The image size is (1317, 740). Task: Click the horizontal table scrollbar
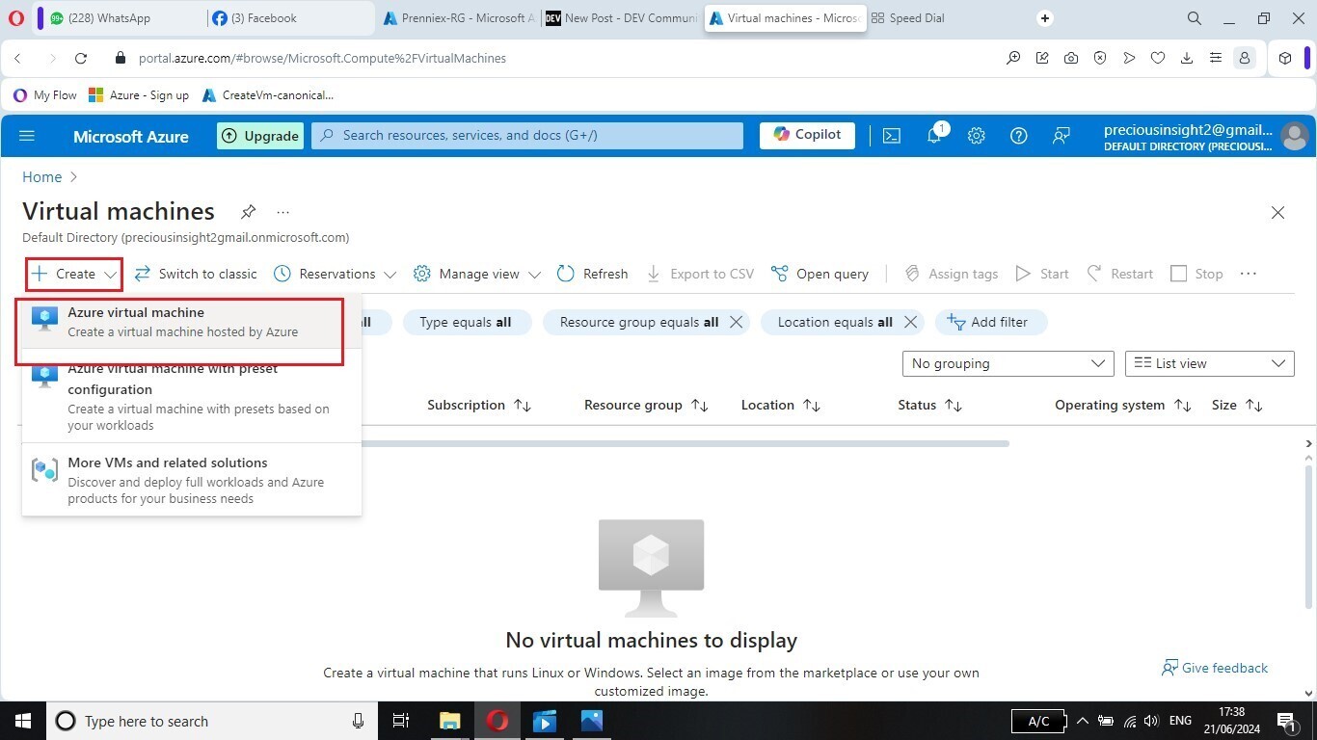[x=685, y=444]
